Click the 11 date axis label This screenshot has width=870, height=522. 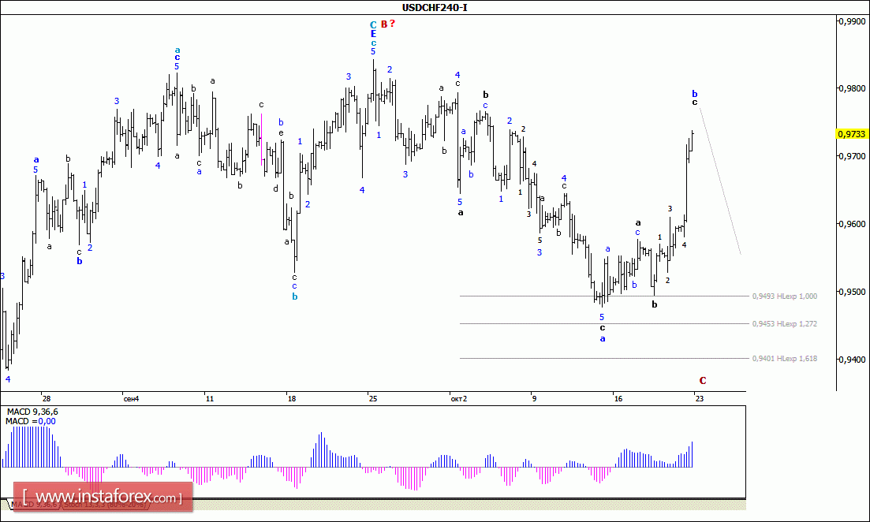[x=209, y=399]
